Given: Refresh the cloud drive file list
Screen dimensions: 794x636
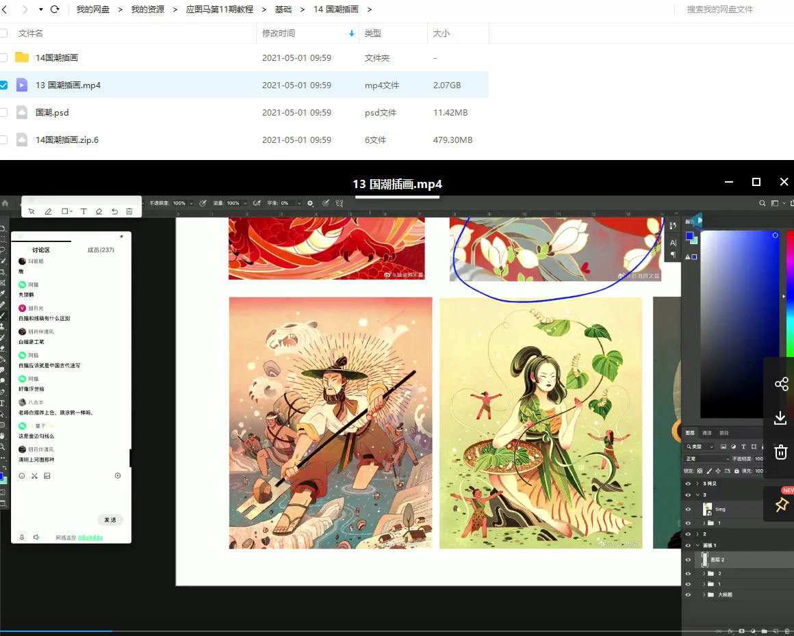Looking at the screenshot, I should [x=55, y=9].
